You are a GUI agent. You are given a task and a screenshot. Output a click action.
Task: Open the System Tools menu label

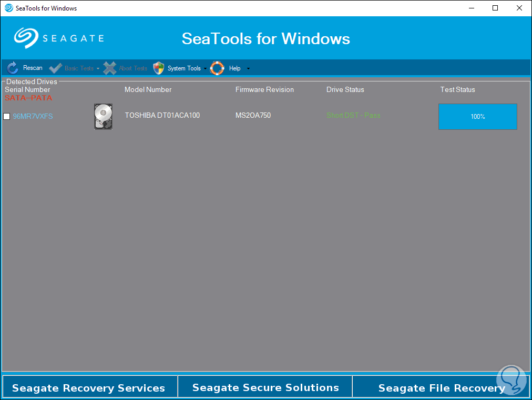184,68
